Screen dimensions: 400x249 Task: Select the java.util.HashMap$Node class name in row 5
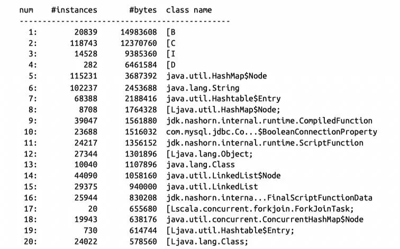216,76
